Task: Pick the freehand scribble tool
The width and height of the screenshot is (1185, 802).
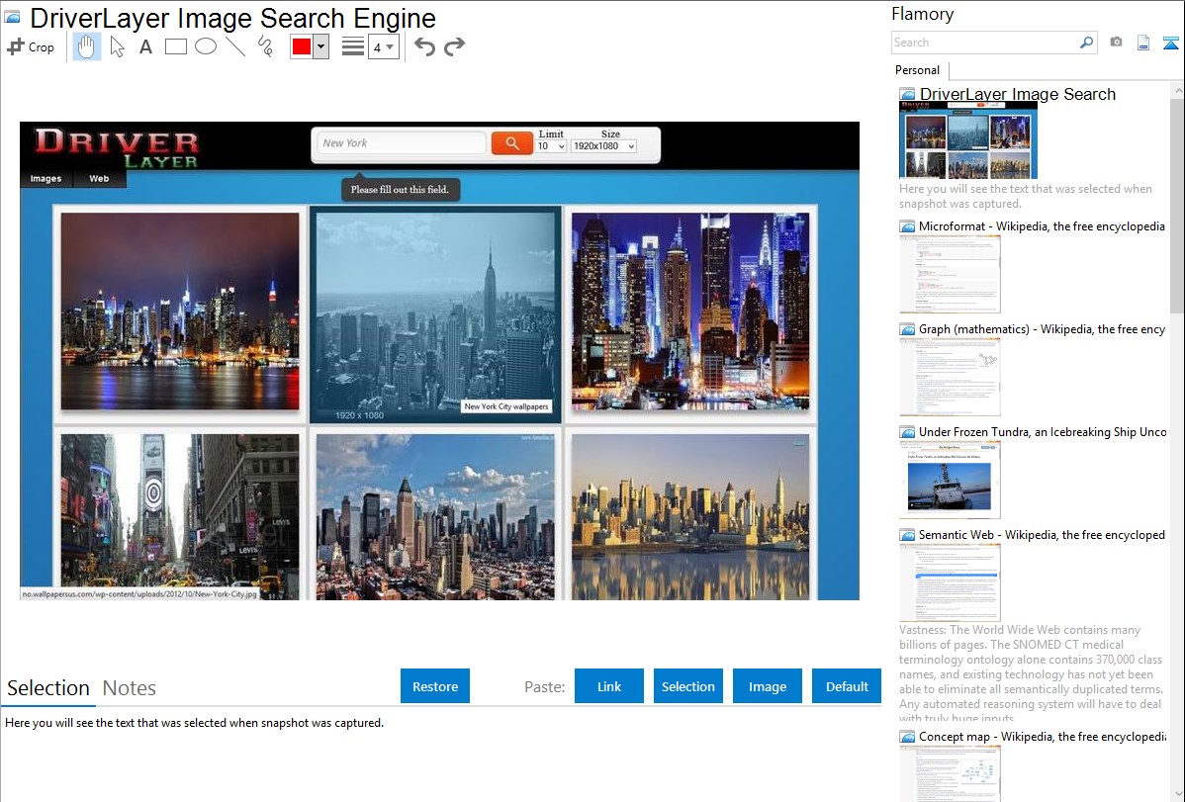Action: 265,46
